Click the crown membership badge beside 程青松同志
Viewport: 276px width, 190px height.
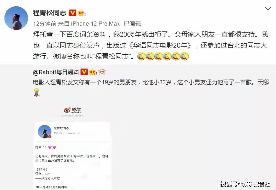(82, 13)
